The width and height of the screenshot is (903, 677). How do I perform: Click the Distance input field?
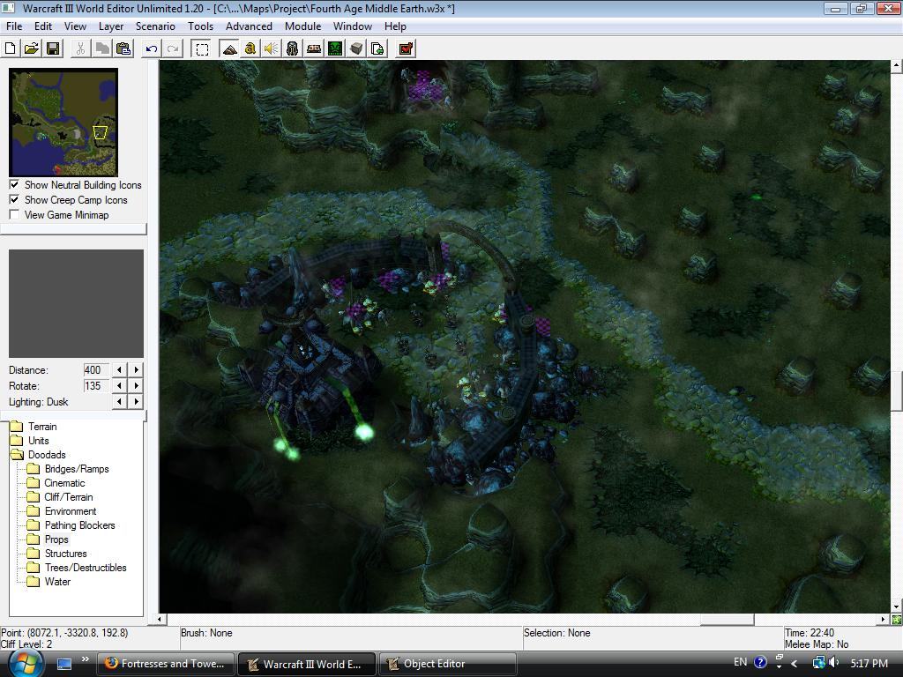coord(95,370)
